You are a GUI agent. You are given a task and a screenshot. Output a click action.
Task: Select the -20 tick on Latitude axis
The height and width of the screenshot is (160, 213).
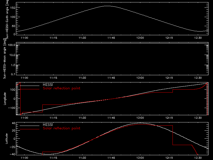pos(13,147)
